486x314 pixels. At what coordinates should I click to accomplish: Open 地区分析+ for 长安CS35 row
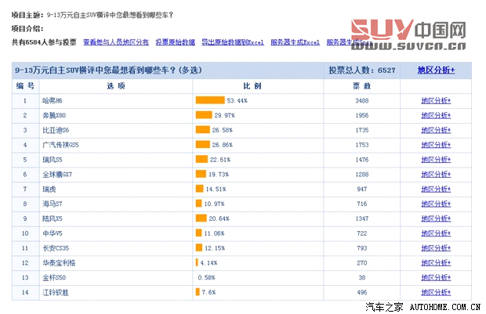click(x=436, y=248)
